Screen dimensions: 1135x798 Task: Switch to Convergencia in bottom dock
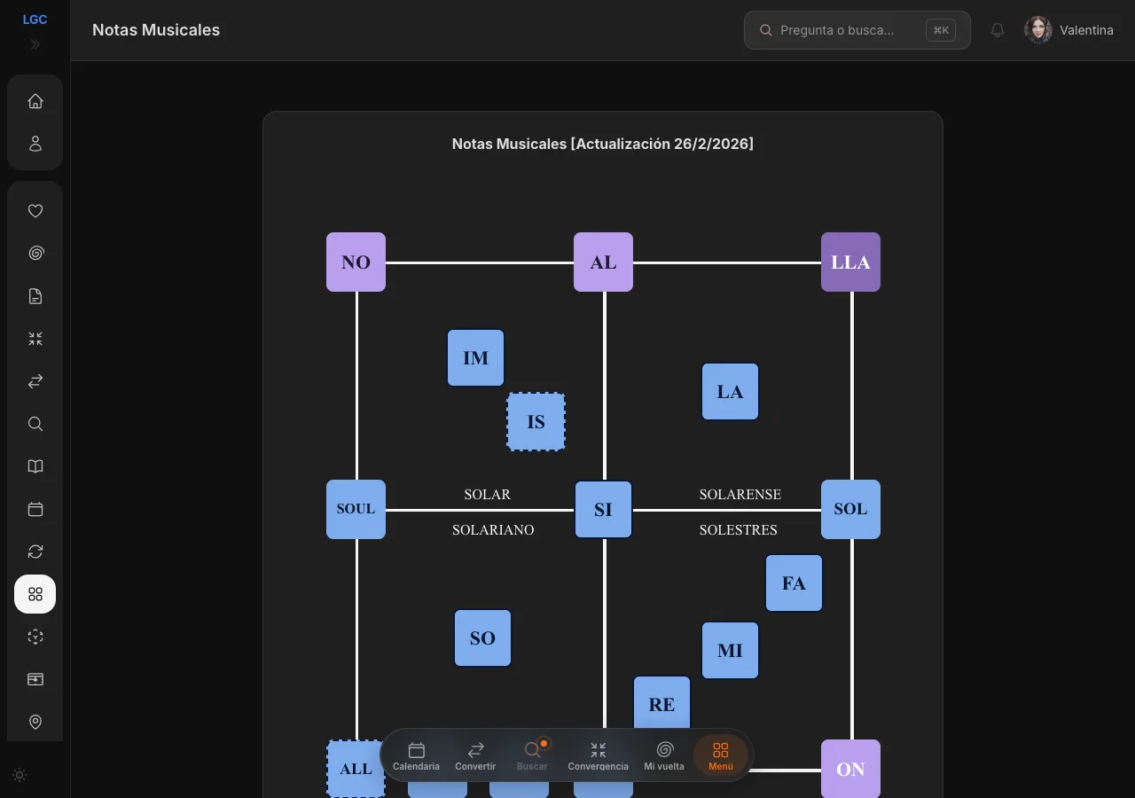pyautogui.click(x=598, y=755)
